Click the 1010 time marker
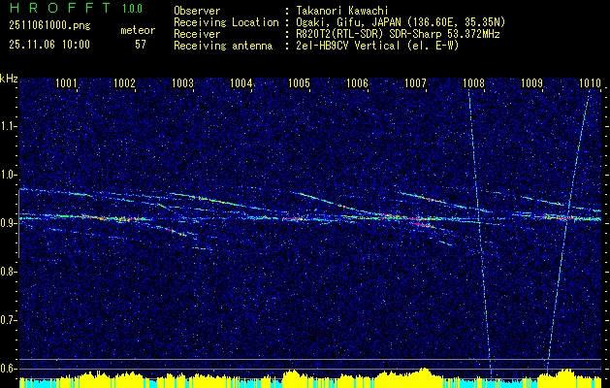The width and height of the screenshot is (610, 388). coord(590,82)
